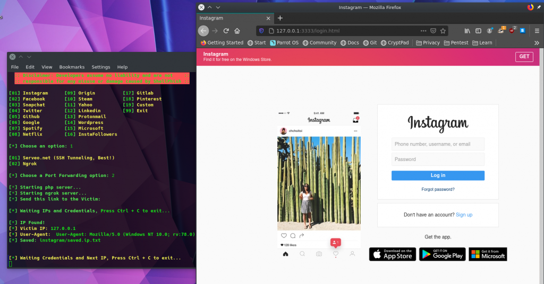Click the extension icon with orange badge

[501, 30]
